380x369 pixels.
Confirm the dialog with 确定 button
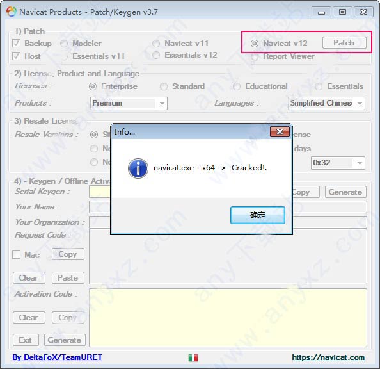[x=258, y=215]
